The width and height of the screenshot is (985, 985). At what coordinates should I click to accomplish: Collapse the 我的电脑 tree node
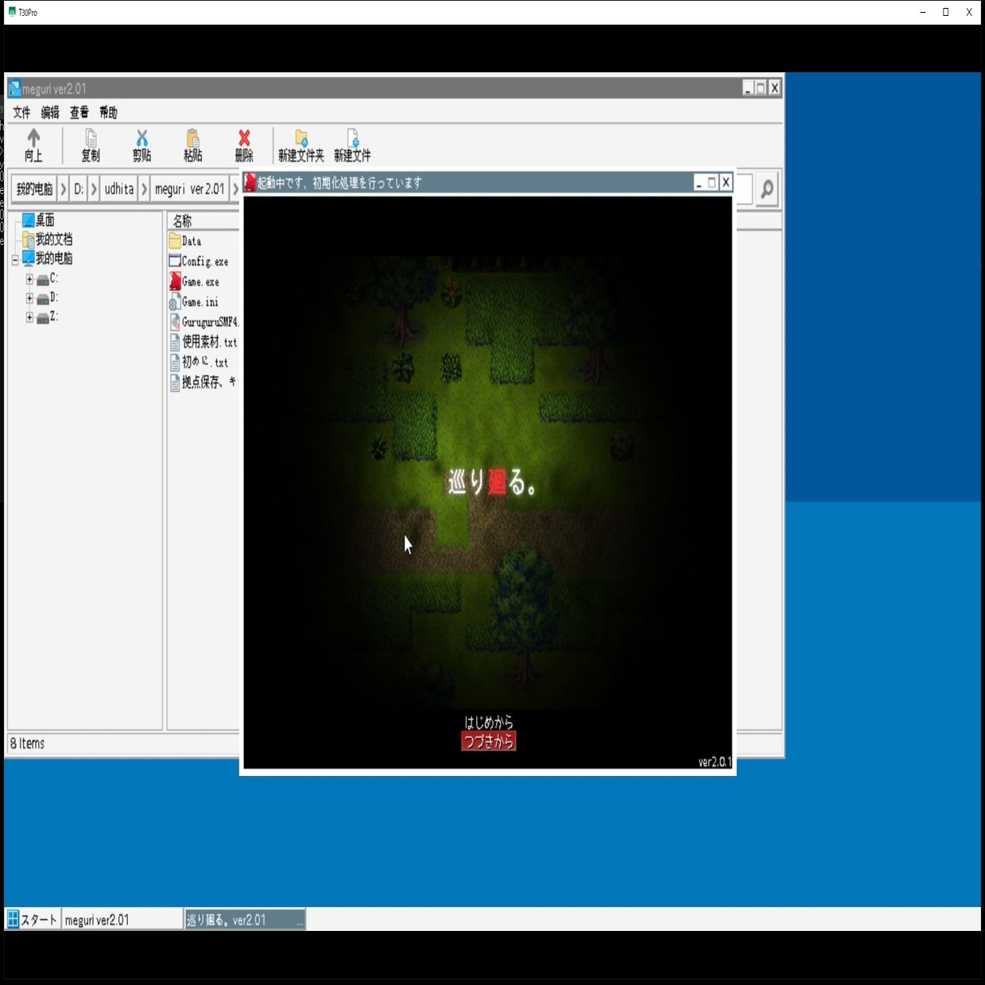tap(15, 260)
